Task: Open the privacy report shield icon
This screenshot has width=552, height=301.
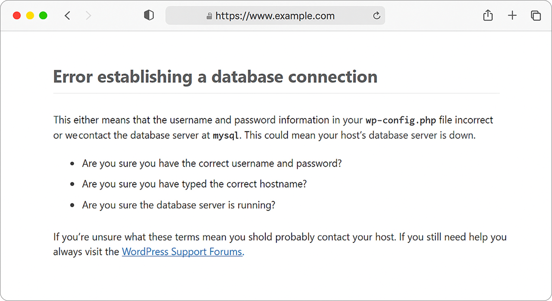Action: (x=149, y=16)
